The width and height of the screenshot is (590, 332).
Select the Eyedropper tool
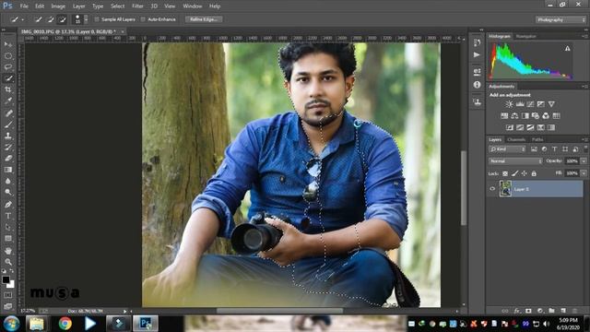8,101
